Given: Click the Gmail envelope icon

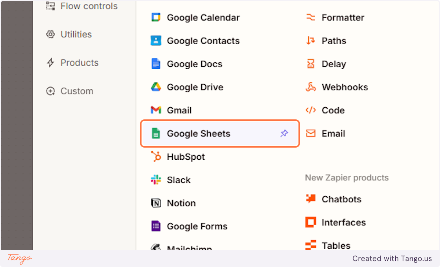Looking at the screenshot, I should pyautogui.click(x=156, y=110).
